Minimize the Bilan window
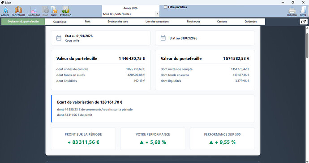Screen dimensions: 309x163 283,2
